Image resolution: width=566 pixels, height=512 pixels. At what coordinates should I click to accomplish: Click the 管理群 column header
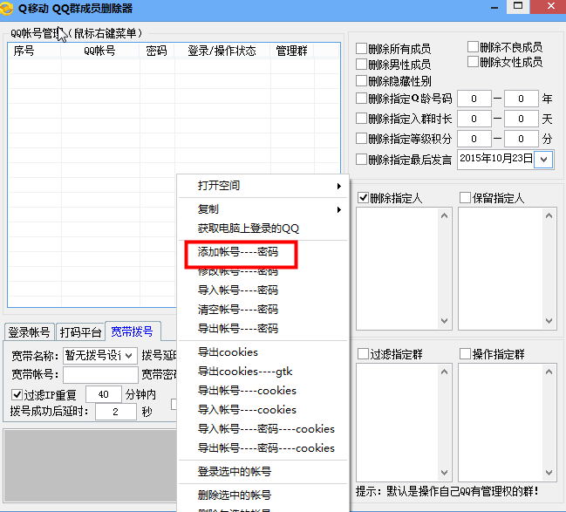pyautogui.click(x=291, y=51)
